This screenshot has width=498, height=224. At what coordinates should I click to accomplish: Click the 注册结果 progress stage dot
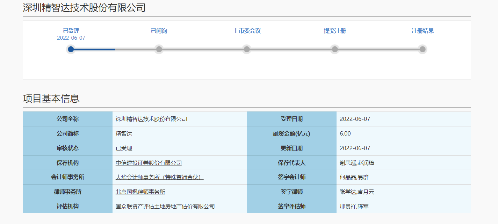coord(423,49)
